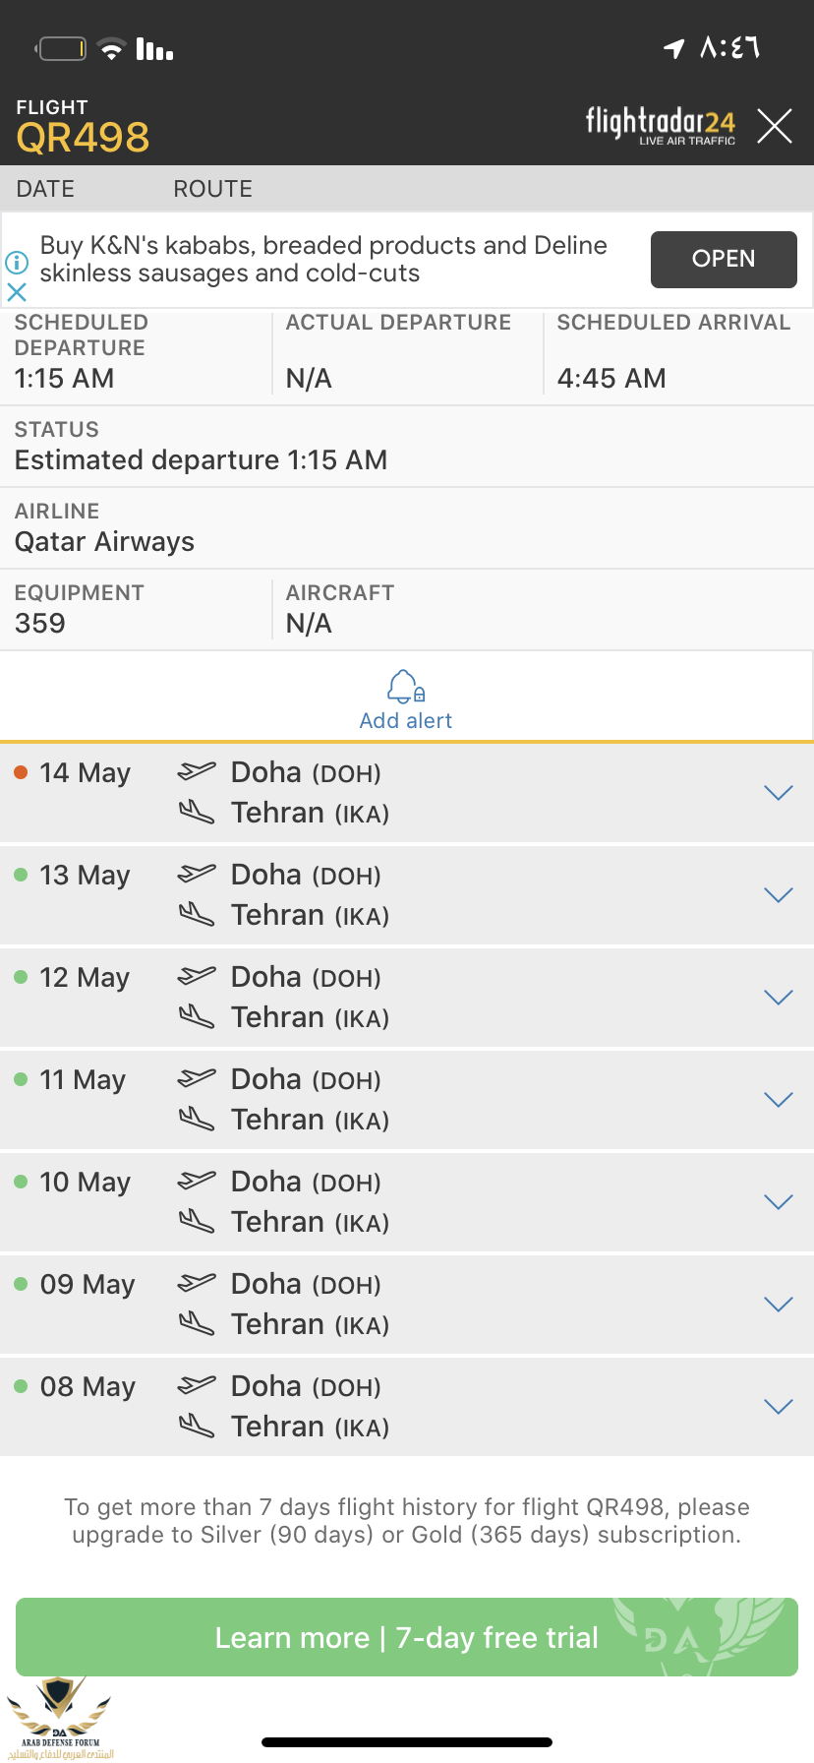Tap the location arrow in the status bar

674,48
